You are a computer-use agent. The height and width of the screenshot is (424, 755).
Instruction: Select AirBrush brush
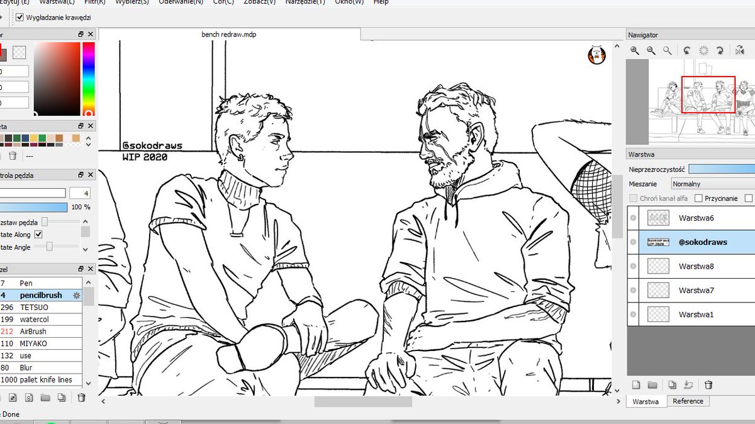coord(41,332)
